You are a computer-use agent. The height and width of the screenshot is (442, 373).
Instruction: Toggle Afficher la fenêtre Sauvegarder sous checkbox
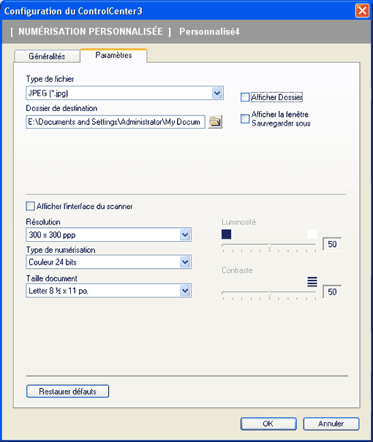click(x=245, y=118)
